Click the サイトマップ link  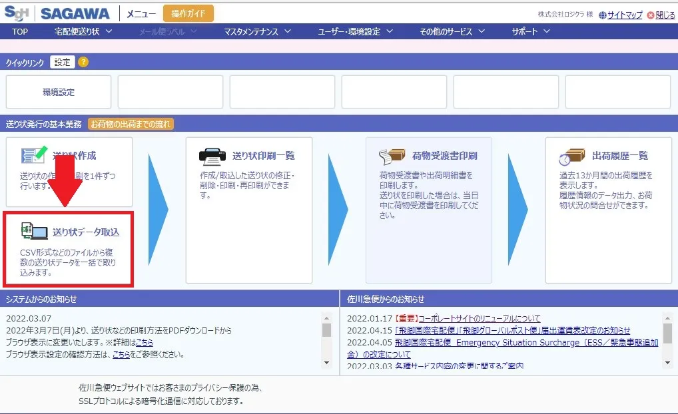pyautogui.click(x=625, y=15)
